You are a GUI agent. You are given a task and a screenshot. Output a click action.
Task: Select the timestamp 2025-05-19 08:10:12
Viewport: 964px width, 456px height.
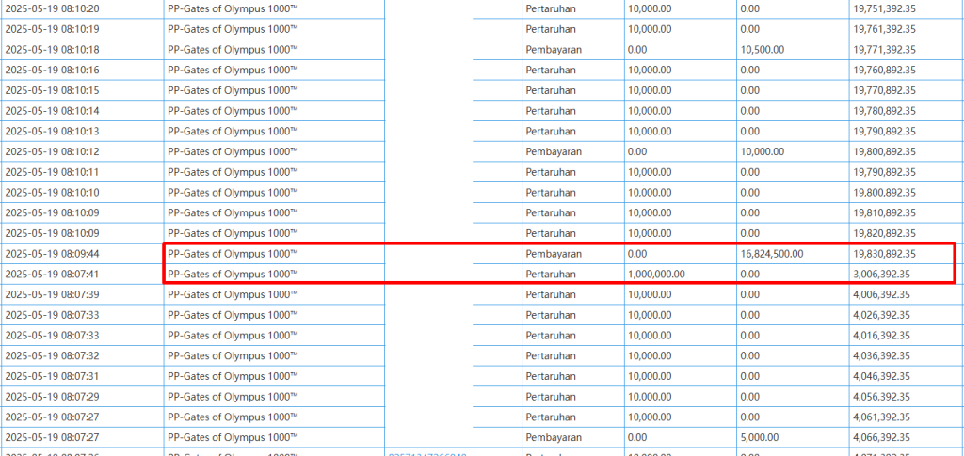click(x=53, y=151)
